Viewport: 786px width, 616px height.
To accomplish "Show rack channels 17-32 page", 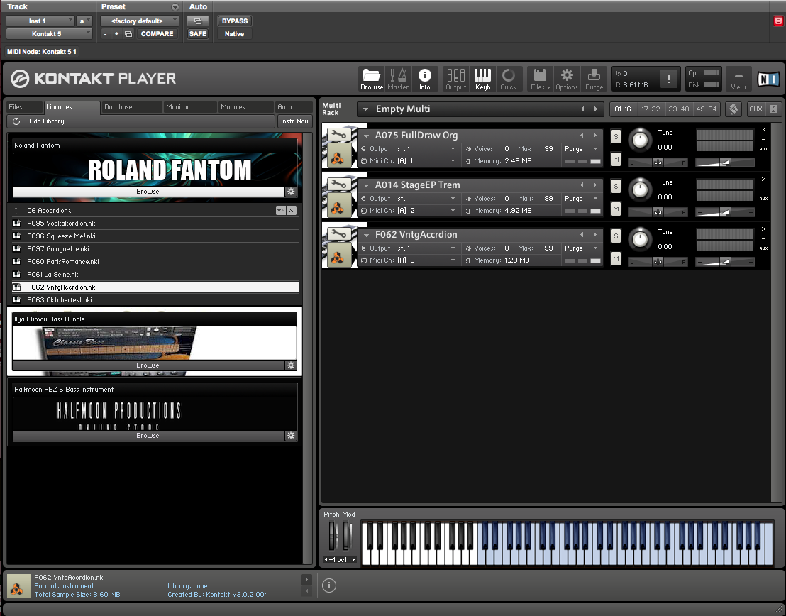I will click(x=651, y=109).
